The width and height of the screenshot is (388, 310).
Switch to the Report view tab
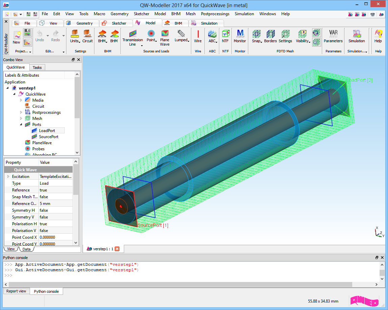coord(16,291)
